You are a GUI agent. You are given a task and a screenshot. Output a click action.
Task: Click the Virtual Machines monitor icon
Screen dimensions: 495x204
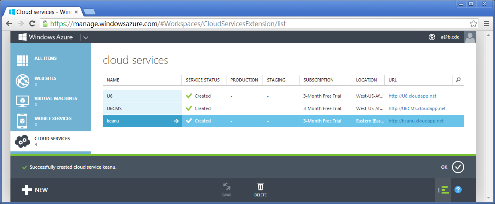pos(22,101)
